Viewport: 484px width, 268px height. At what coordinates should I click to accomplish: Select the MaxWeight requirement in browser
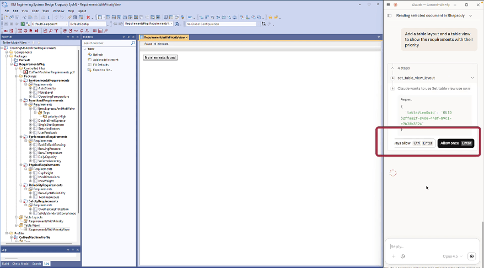point(45,181)
